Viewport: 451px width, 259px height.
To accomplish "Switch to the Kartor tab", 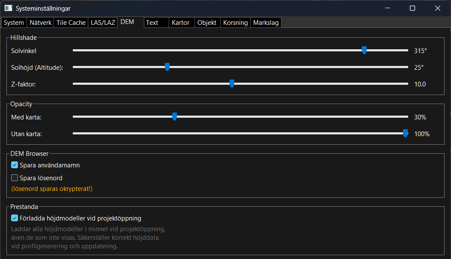I will [182, 22].
